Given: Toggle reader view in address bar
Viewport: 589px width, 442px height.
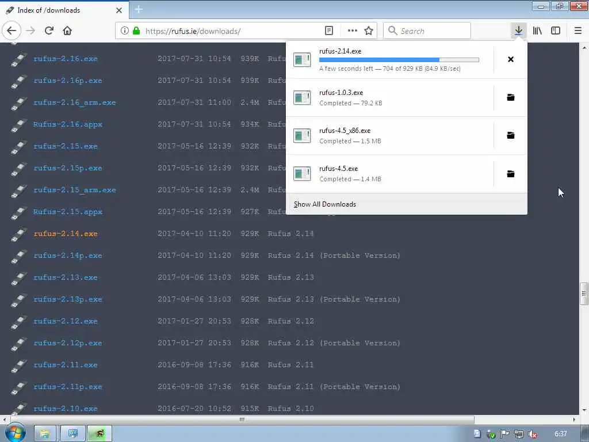Looking at the screenshot, I should pos(329,31).
